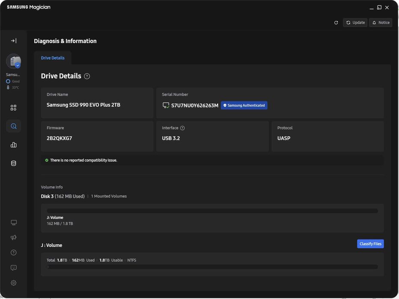Image resolution: width=399 pixels, height=299 pixels.
Task: Click the NTFS file system label
Action: pyautogui.click(x=131, y=260)
